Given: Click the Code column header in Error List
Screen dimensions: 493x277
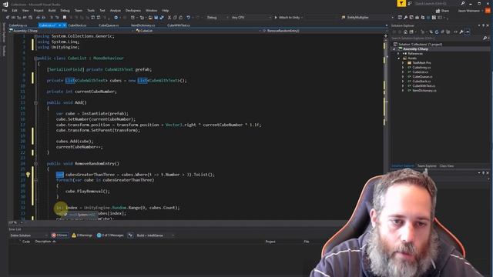Looking at the screenshot, I should tap(26, 242).
